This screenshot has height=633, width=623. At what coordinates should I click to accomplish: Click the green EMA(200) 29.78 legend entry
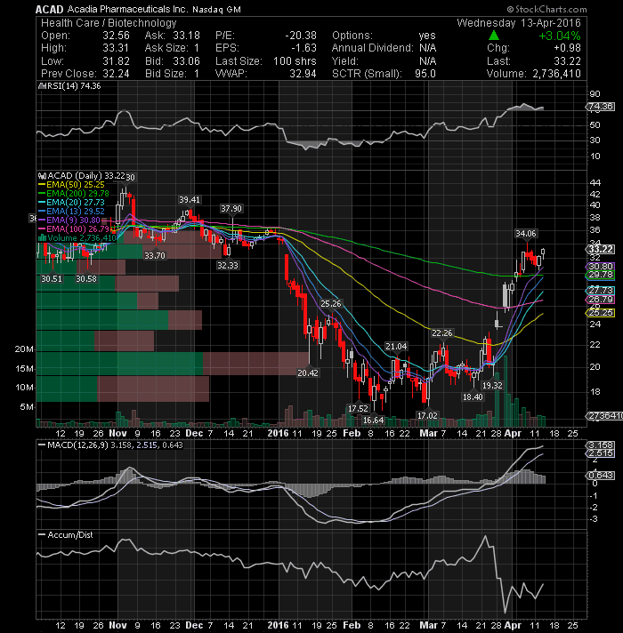[74, 194]
